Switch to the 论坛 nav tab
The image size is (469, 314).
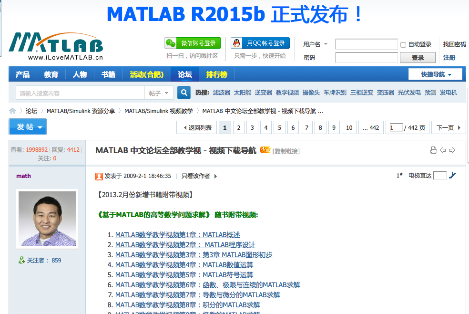[x=185, y=74]
